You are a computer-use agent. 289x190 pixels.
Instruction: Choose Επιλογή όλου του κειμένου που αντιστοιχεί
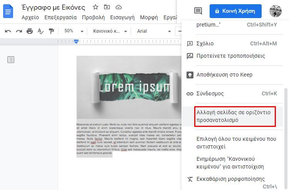[232, 143]
